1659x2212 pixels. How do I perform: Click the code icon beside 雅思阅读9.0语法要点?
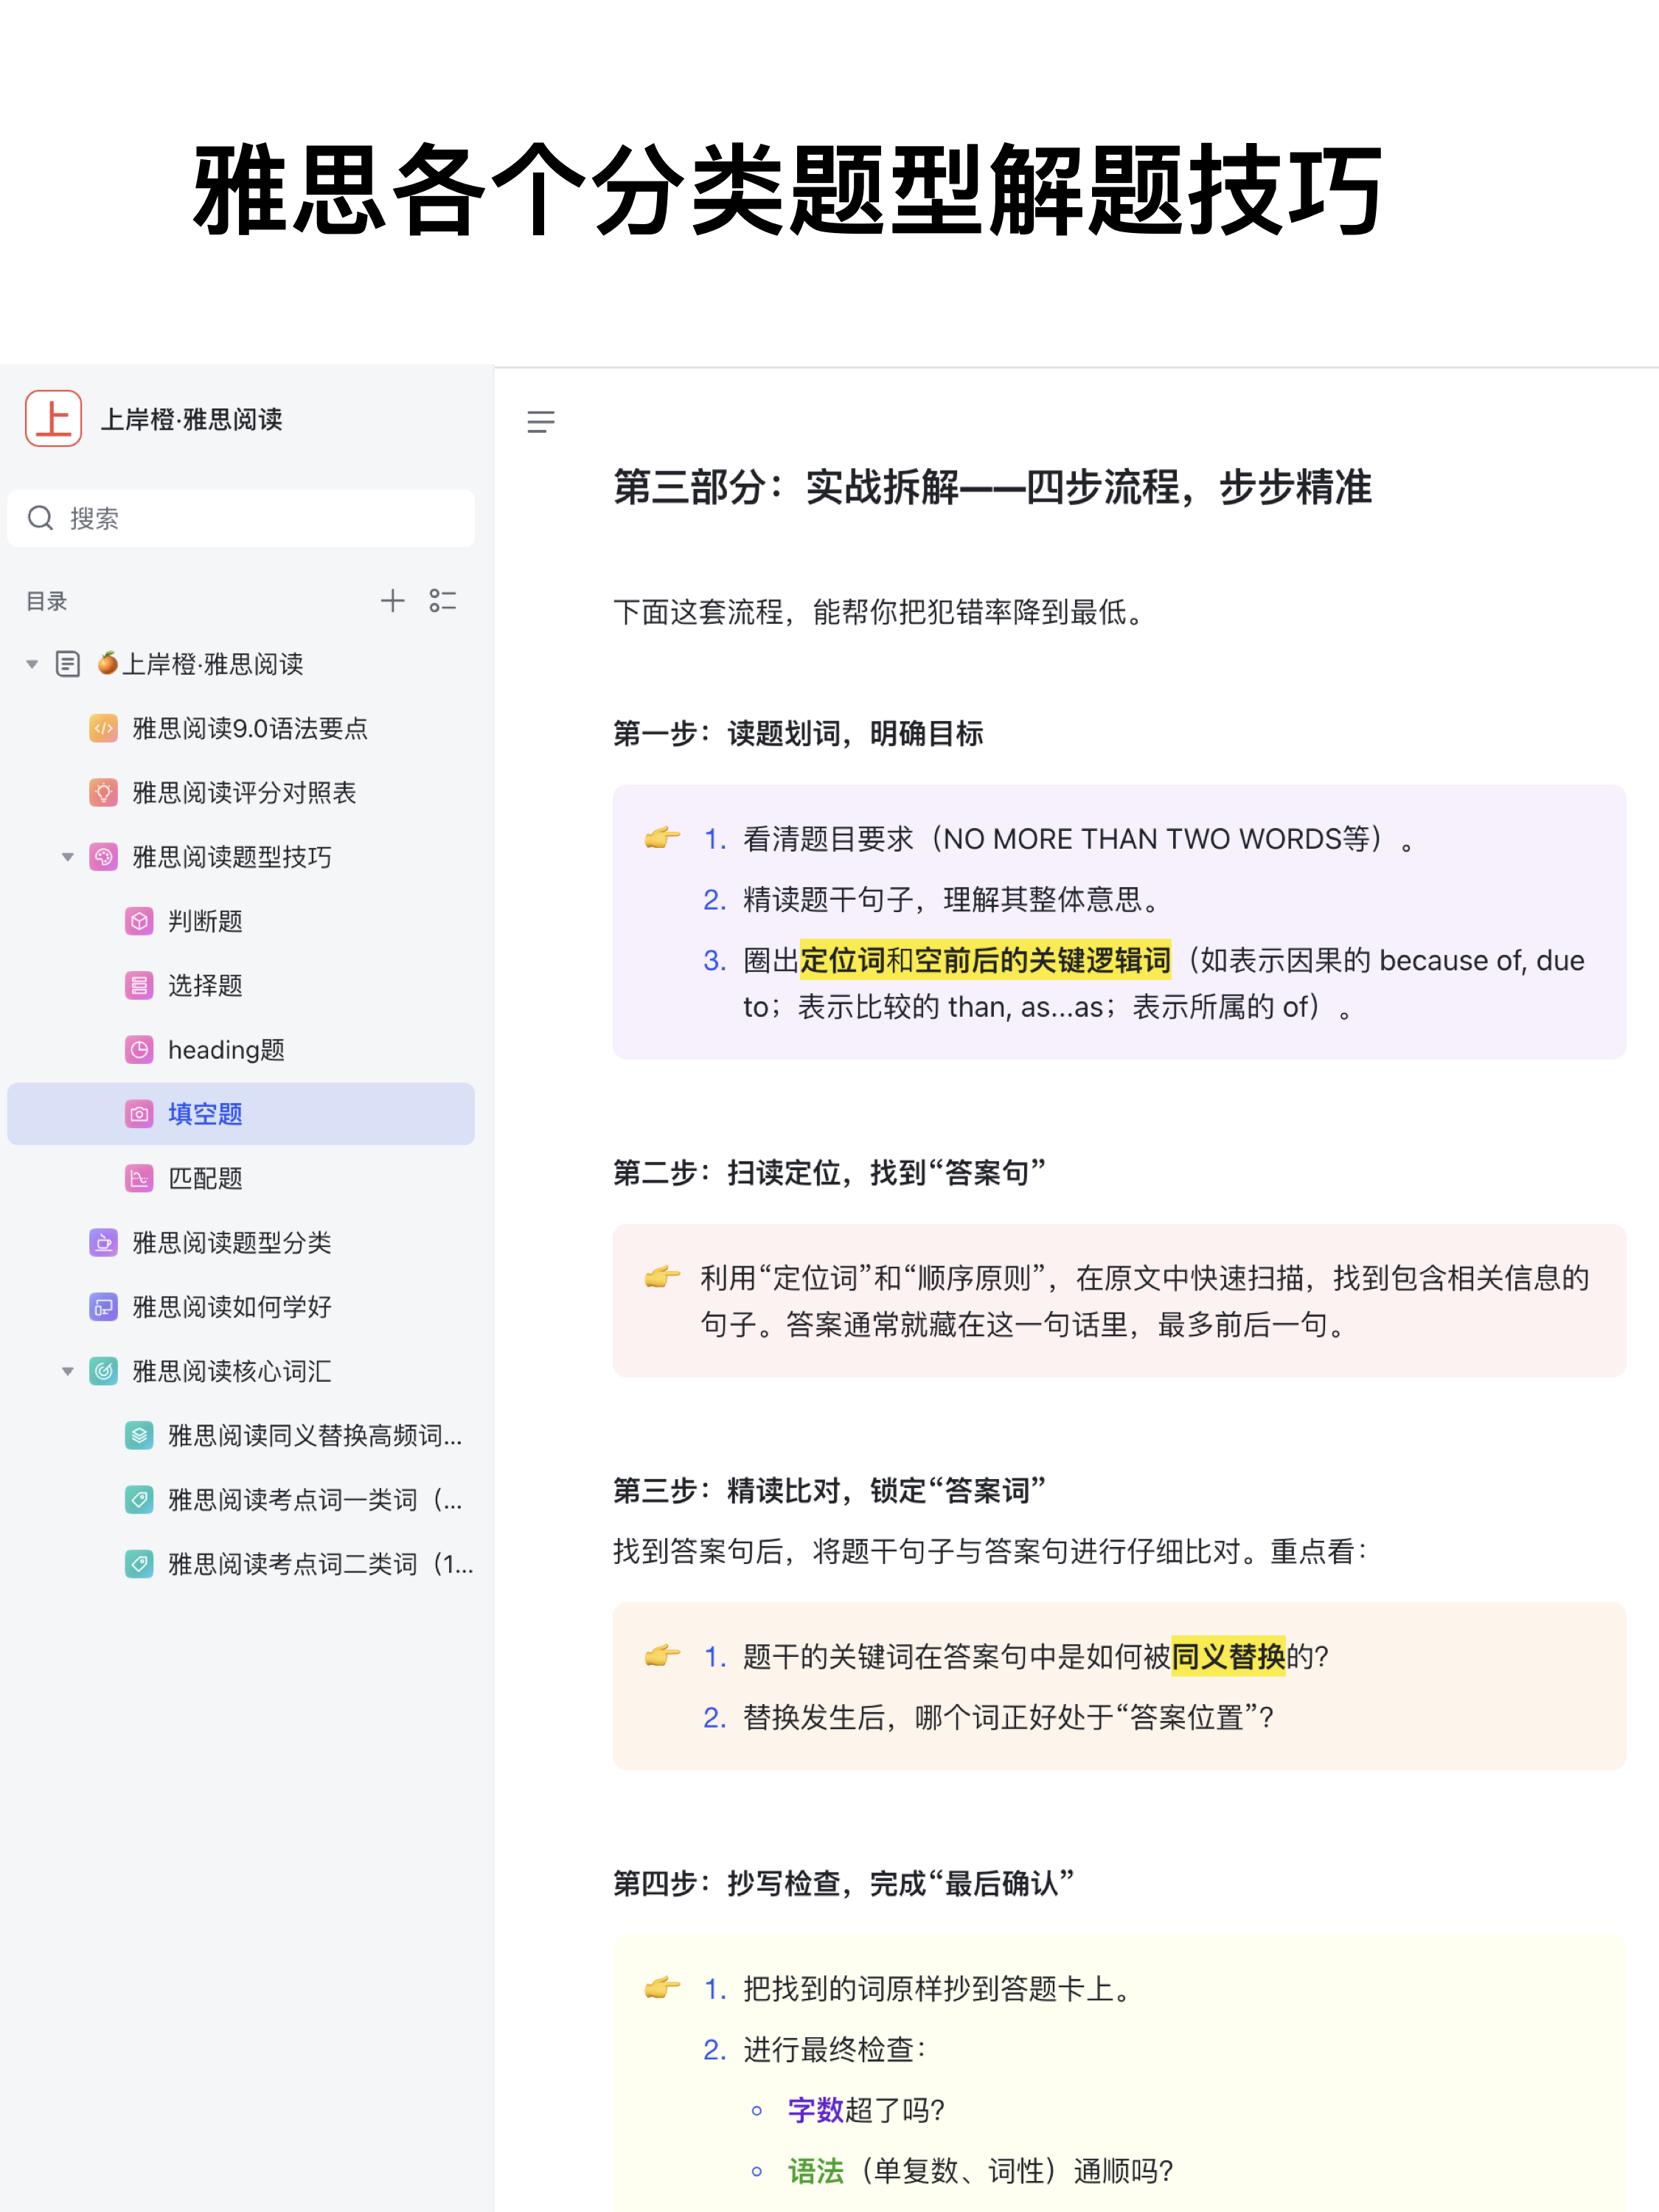104,729
